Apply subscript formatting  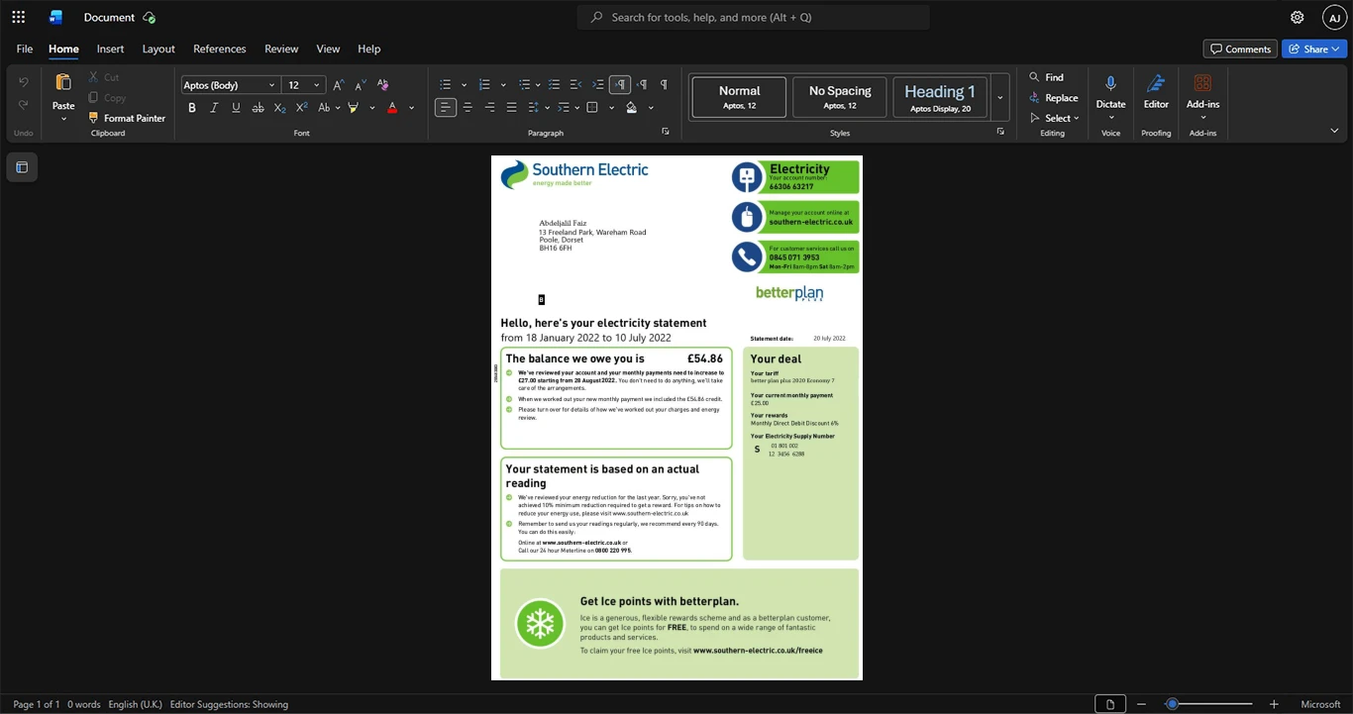pos(279,108)
